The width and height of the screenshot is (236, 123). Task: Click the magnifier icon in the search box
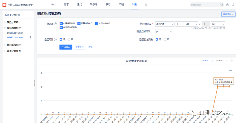point(222,5)
